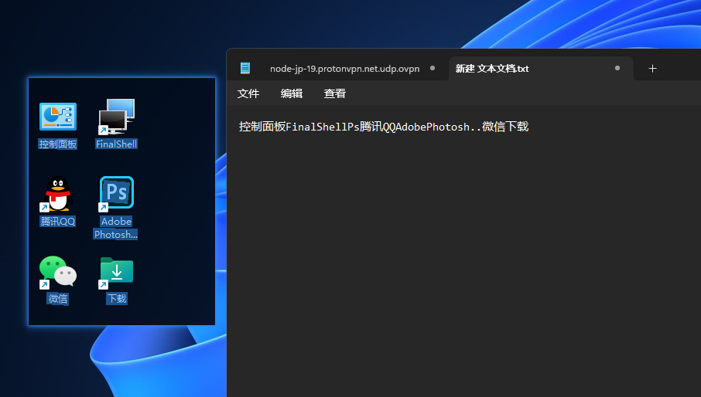The width and height of the screenshot is (701, 397).
Task: Click the Notepad app icon in title bar
Action: point(245,68)
